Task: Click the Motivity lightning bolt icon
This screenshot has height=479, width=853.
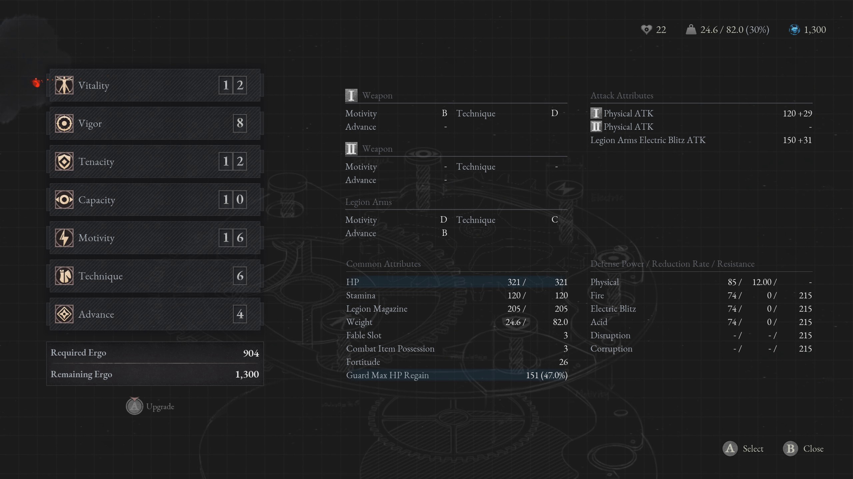Action: (64, 238)
